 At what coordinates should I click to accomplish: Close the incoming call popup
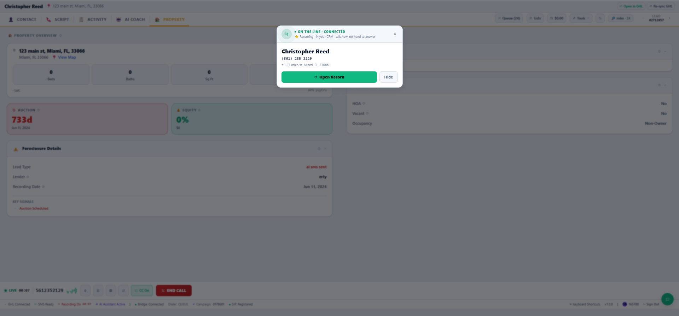coord(395,34)
